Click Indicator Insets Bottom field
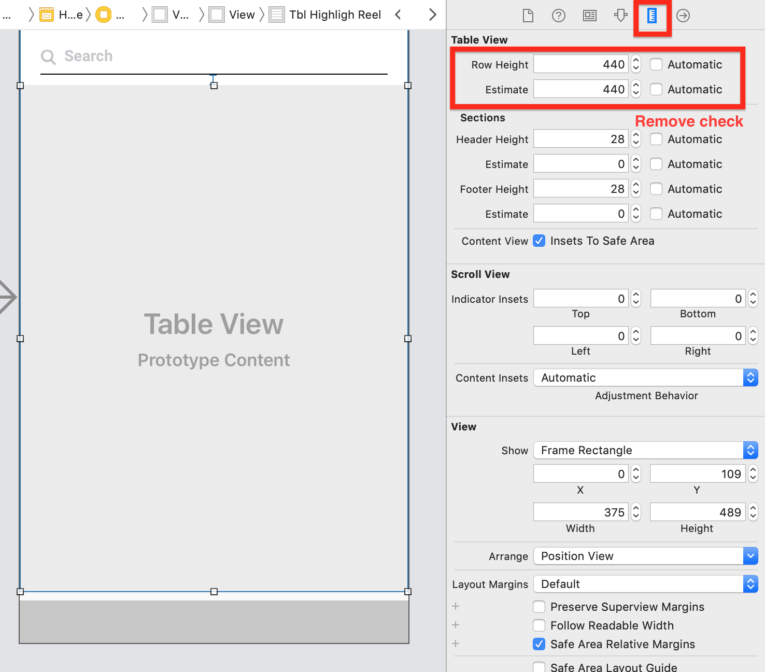This screenshot has width=765, height=672. 698,299
